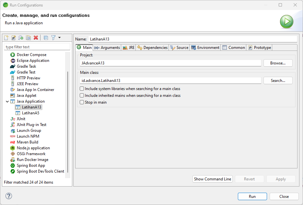
Task: Open the Common tab
Action: click(x=234, y=48)
